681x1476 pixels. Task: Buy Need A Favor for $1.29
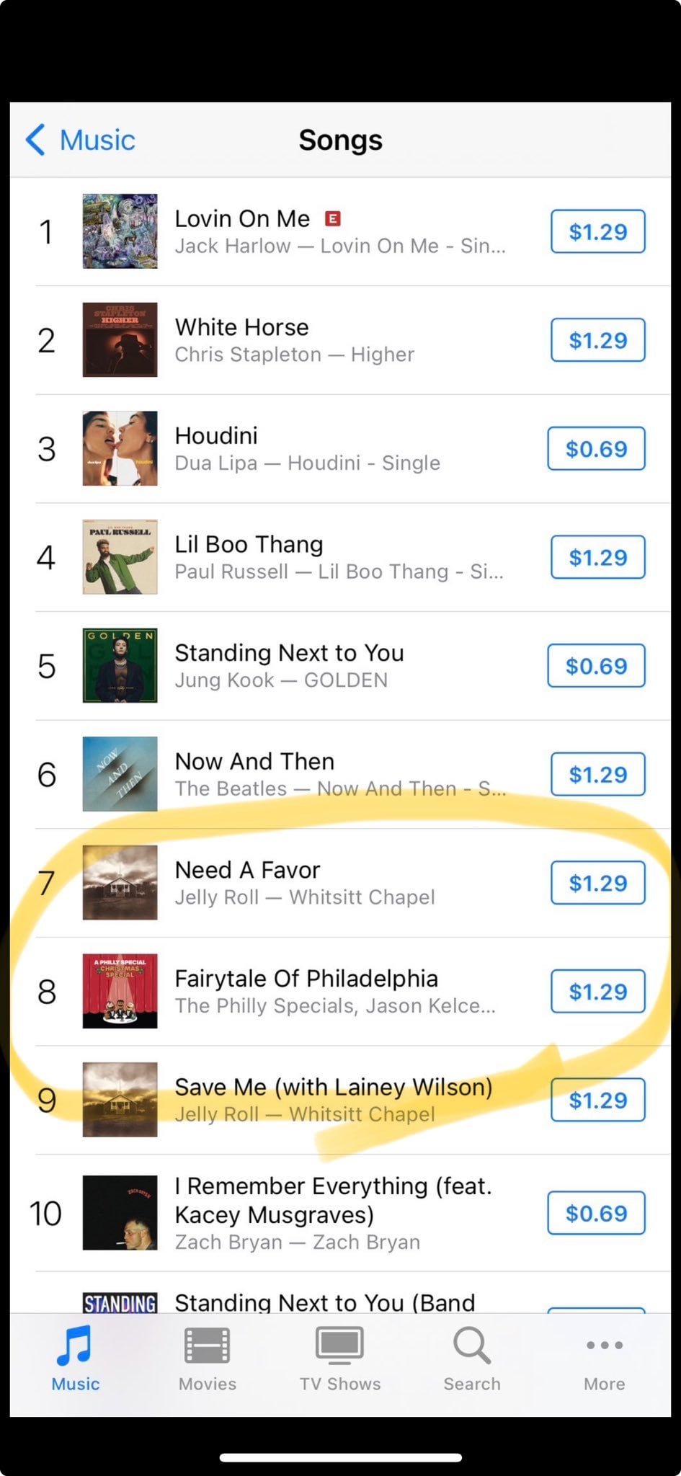(x=597, y=883)
